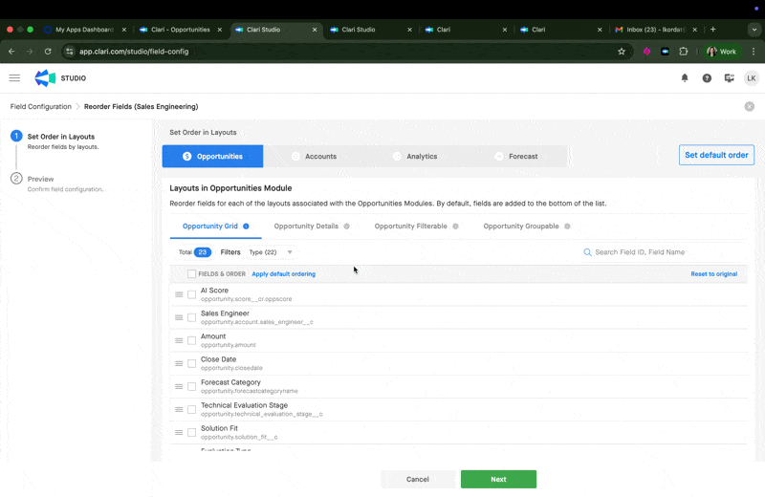Grab the drag handle for Forecast Category

(179, 386)
